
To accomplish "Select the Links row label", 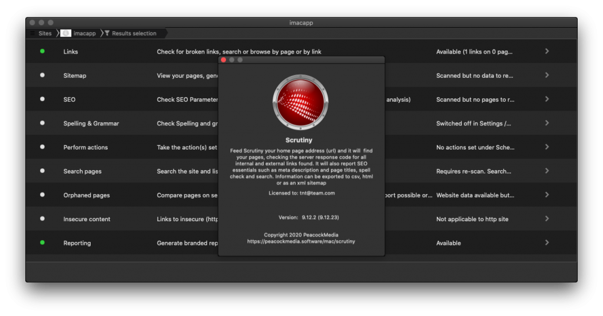I will click(71, 52).
